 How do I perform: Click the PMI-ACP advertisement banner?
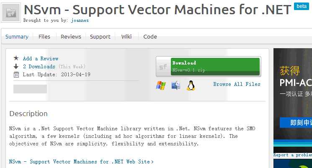pyautogui.click(x=293, y=100)
